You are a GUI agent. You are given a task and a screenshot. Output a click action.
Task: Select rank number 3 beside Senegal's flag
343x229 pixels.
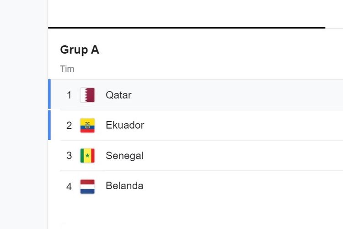[69, 156]
